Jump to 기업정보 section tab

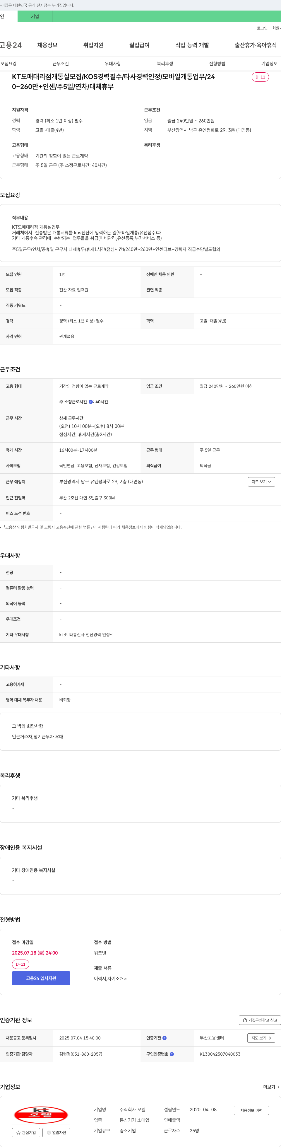pyautogui.click(x=269, y=64)
